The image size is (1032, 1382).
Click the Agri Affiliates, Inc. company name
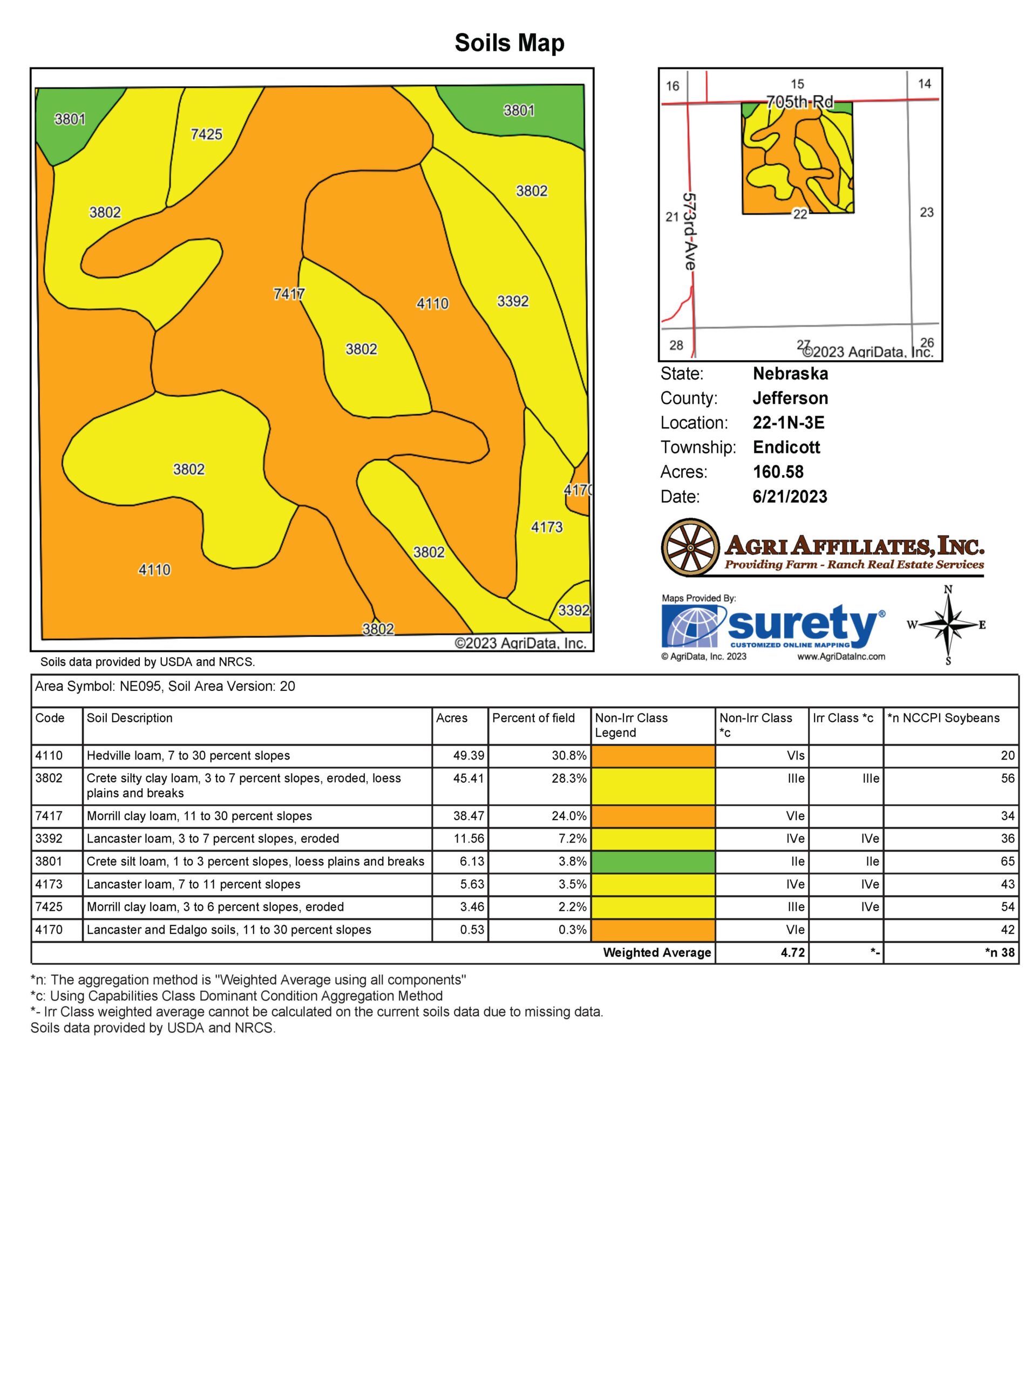click(x=854, y=547)
